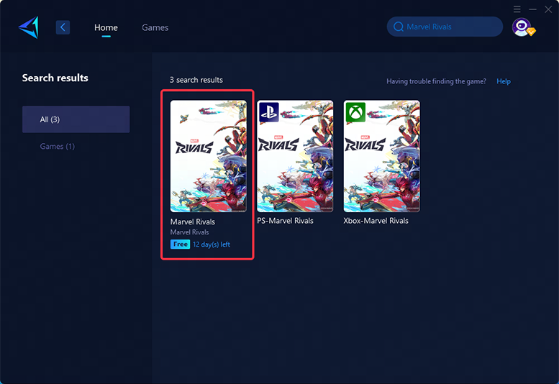Open the astronaut profile avatar

521,27
